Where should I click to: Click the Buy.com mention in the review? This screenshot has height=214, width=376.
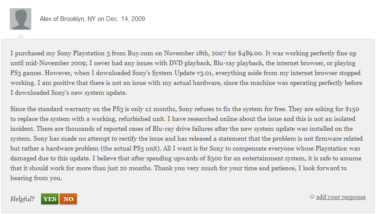point(140,53)
